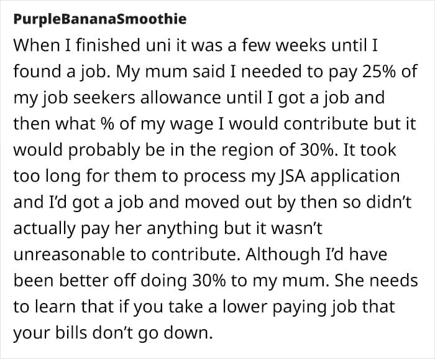The image size is (435, 359).
Task: Click the "JSA" abbreviation
Action: 282,176
